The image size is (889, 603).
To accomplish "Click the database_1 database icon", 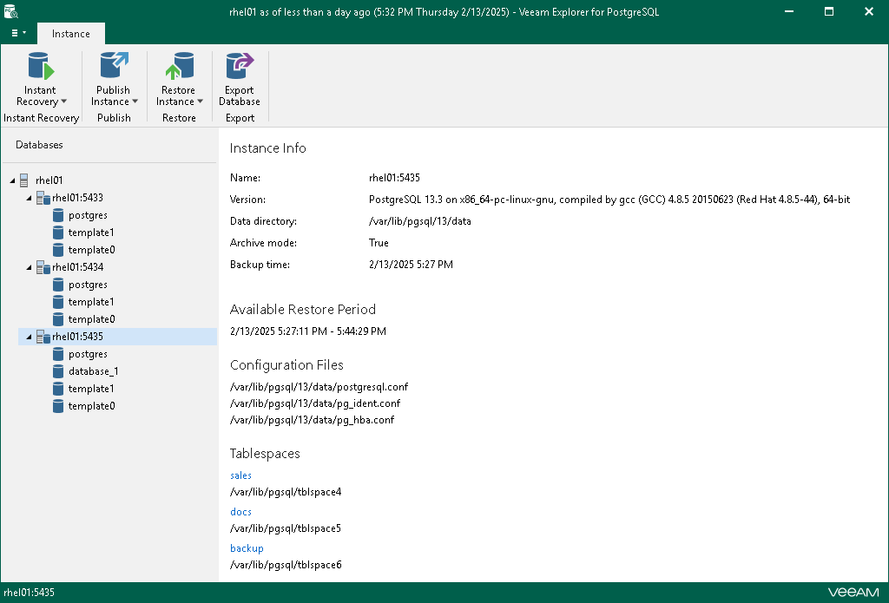I will click(58, 371).
